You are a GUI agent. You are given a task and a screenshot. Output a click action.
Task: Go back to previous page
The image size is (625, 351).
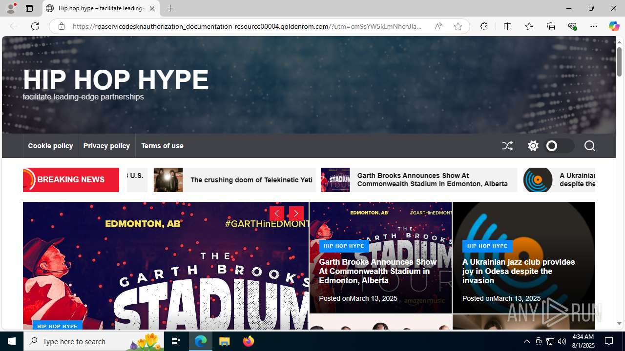pos(13,26)
